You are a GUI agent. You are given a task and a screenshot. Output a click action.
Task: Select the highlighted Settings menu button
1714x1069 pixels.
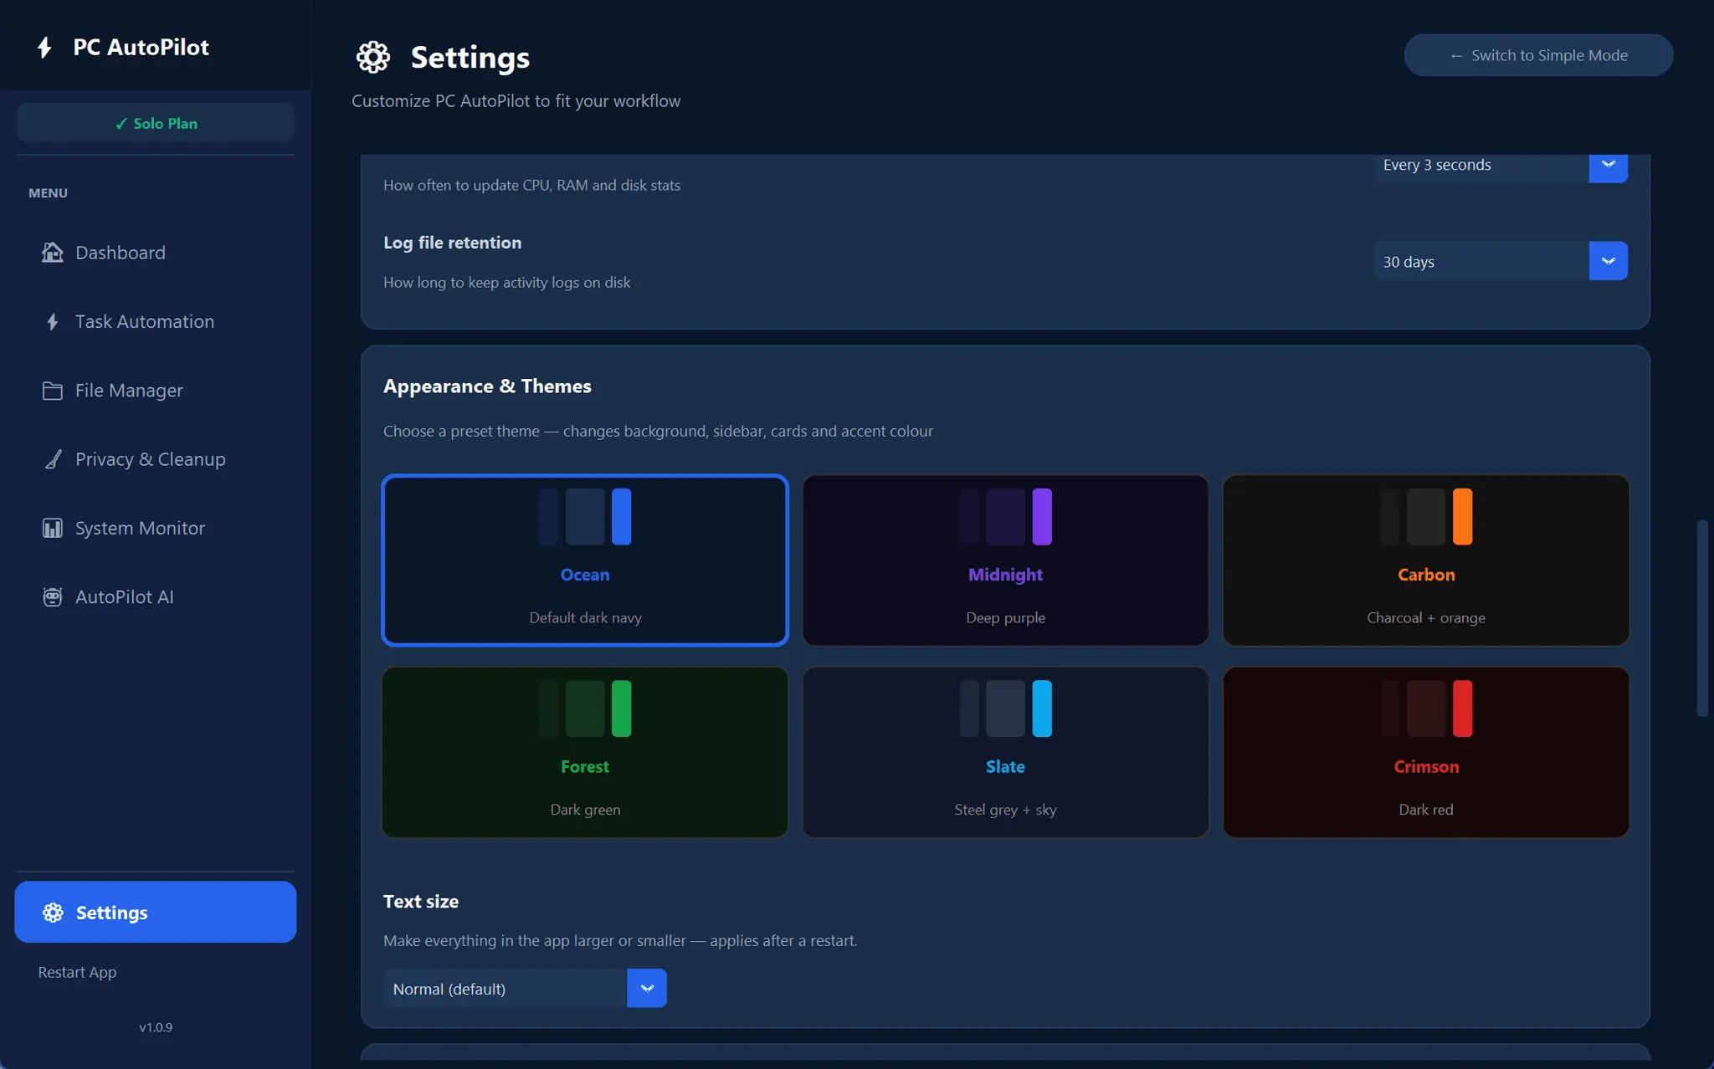coord(156,912)
